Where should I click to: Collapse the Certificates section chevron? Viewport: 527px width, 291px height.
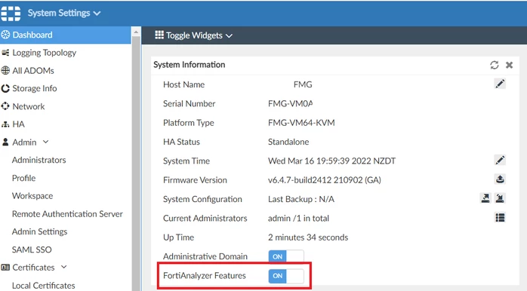click(64, 267)
